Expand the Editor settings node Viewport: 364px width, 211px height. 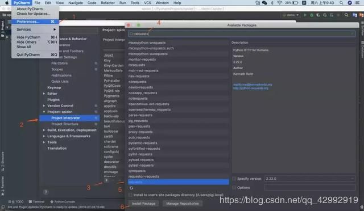pos(44,94)
